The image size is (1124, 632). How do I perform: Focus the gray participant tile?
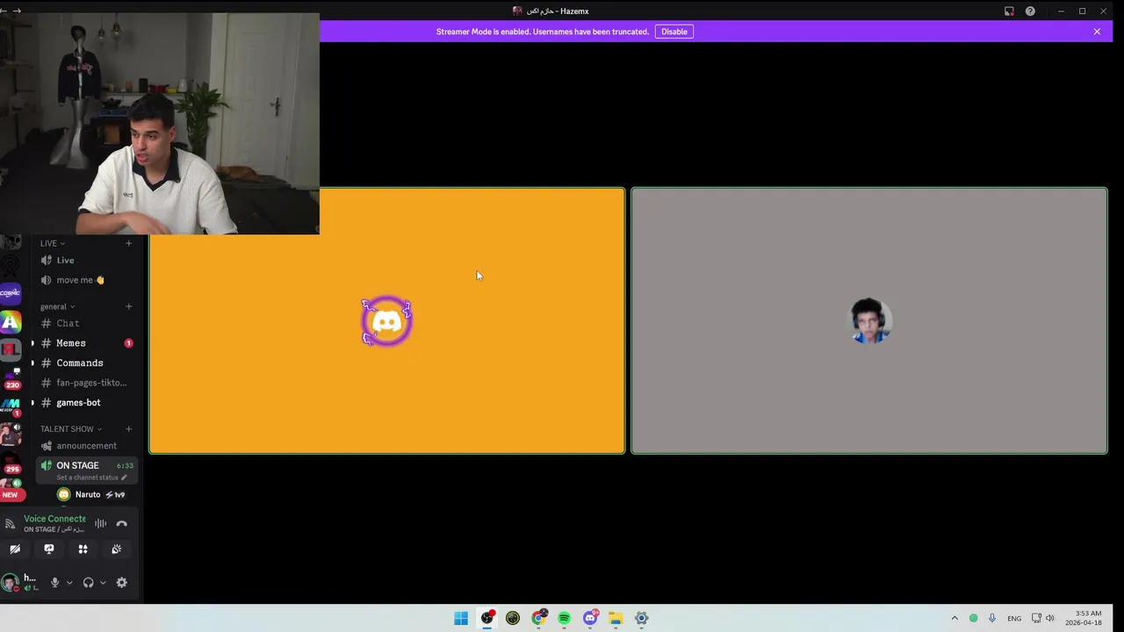click(869, 320)
